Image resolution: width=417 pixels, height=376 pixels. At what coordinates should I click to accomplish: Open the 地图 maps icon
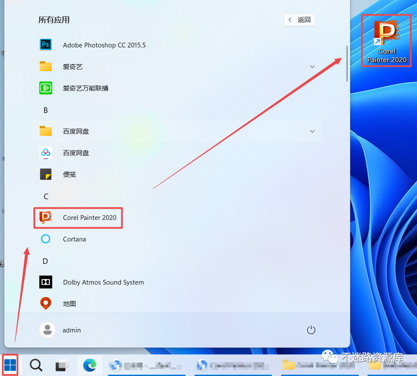point(45,303)
